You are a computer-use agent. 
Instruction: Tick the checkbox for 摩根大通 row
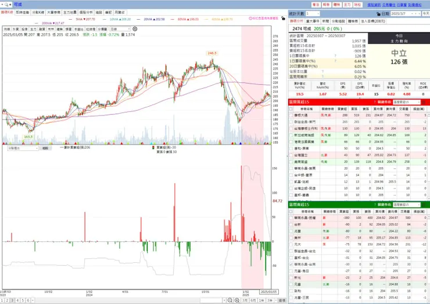point(291,115)
